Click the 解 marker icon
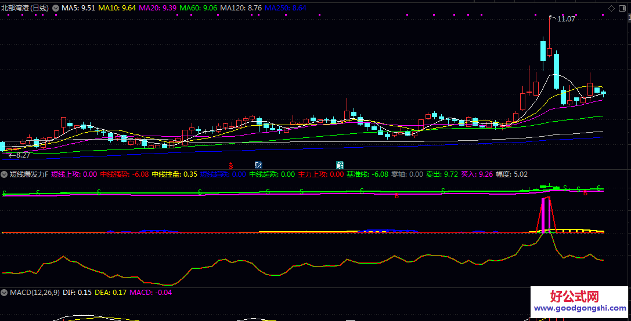The image size is (631, 321). coord(340,165)
